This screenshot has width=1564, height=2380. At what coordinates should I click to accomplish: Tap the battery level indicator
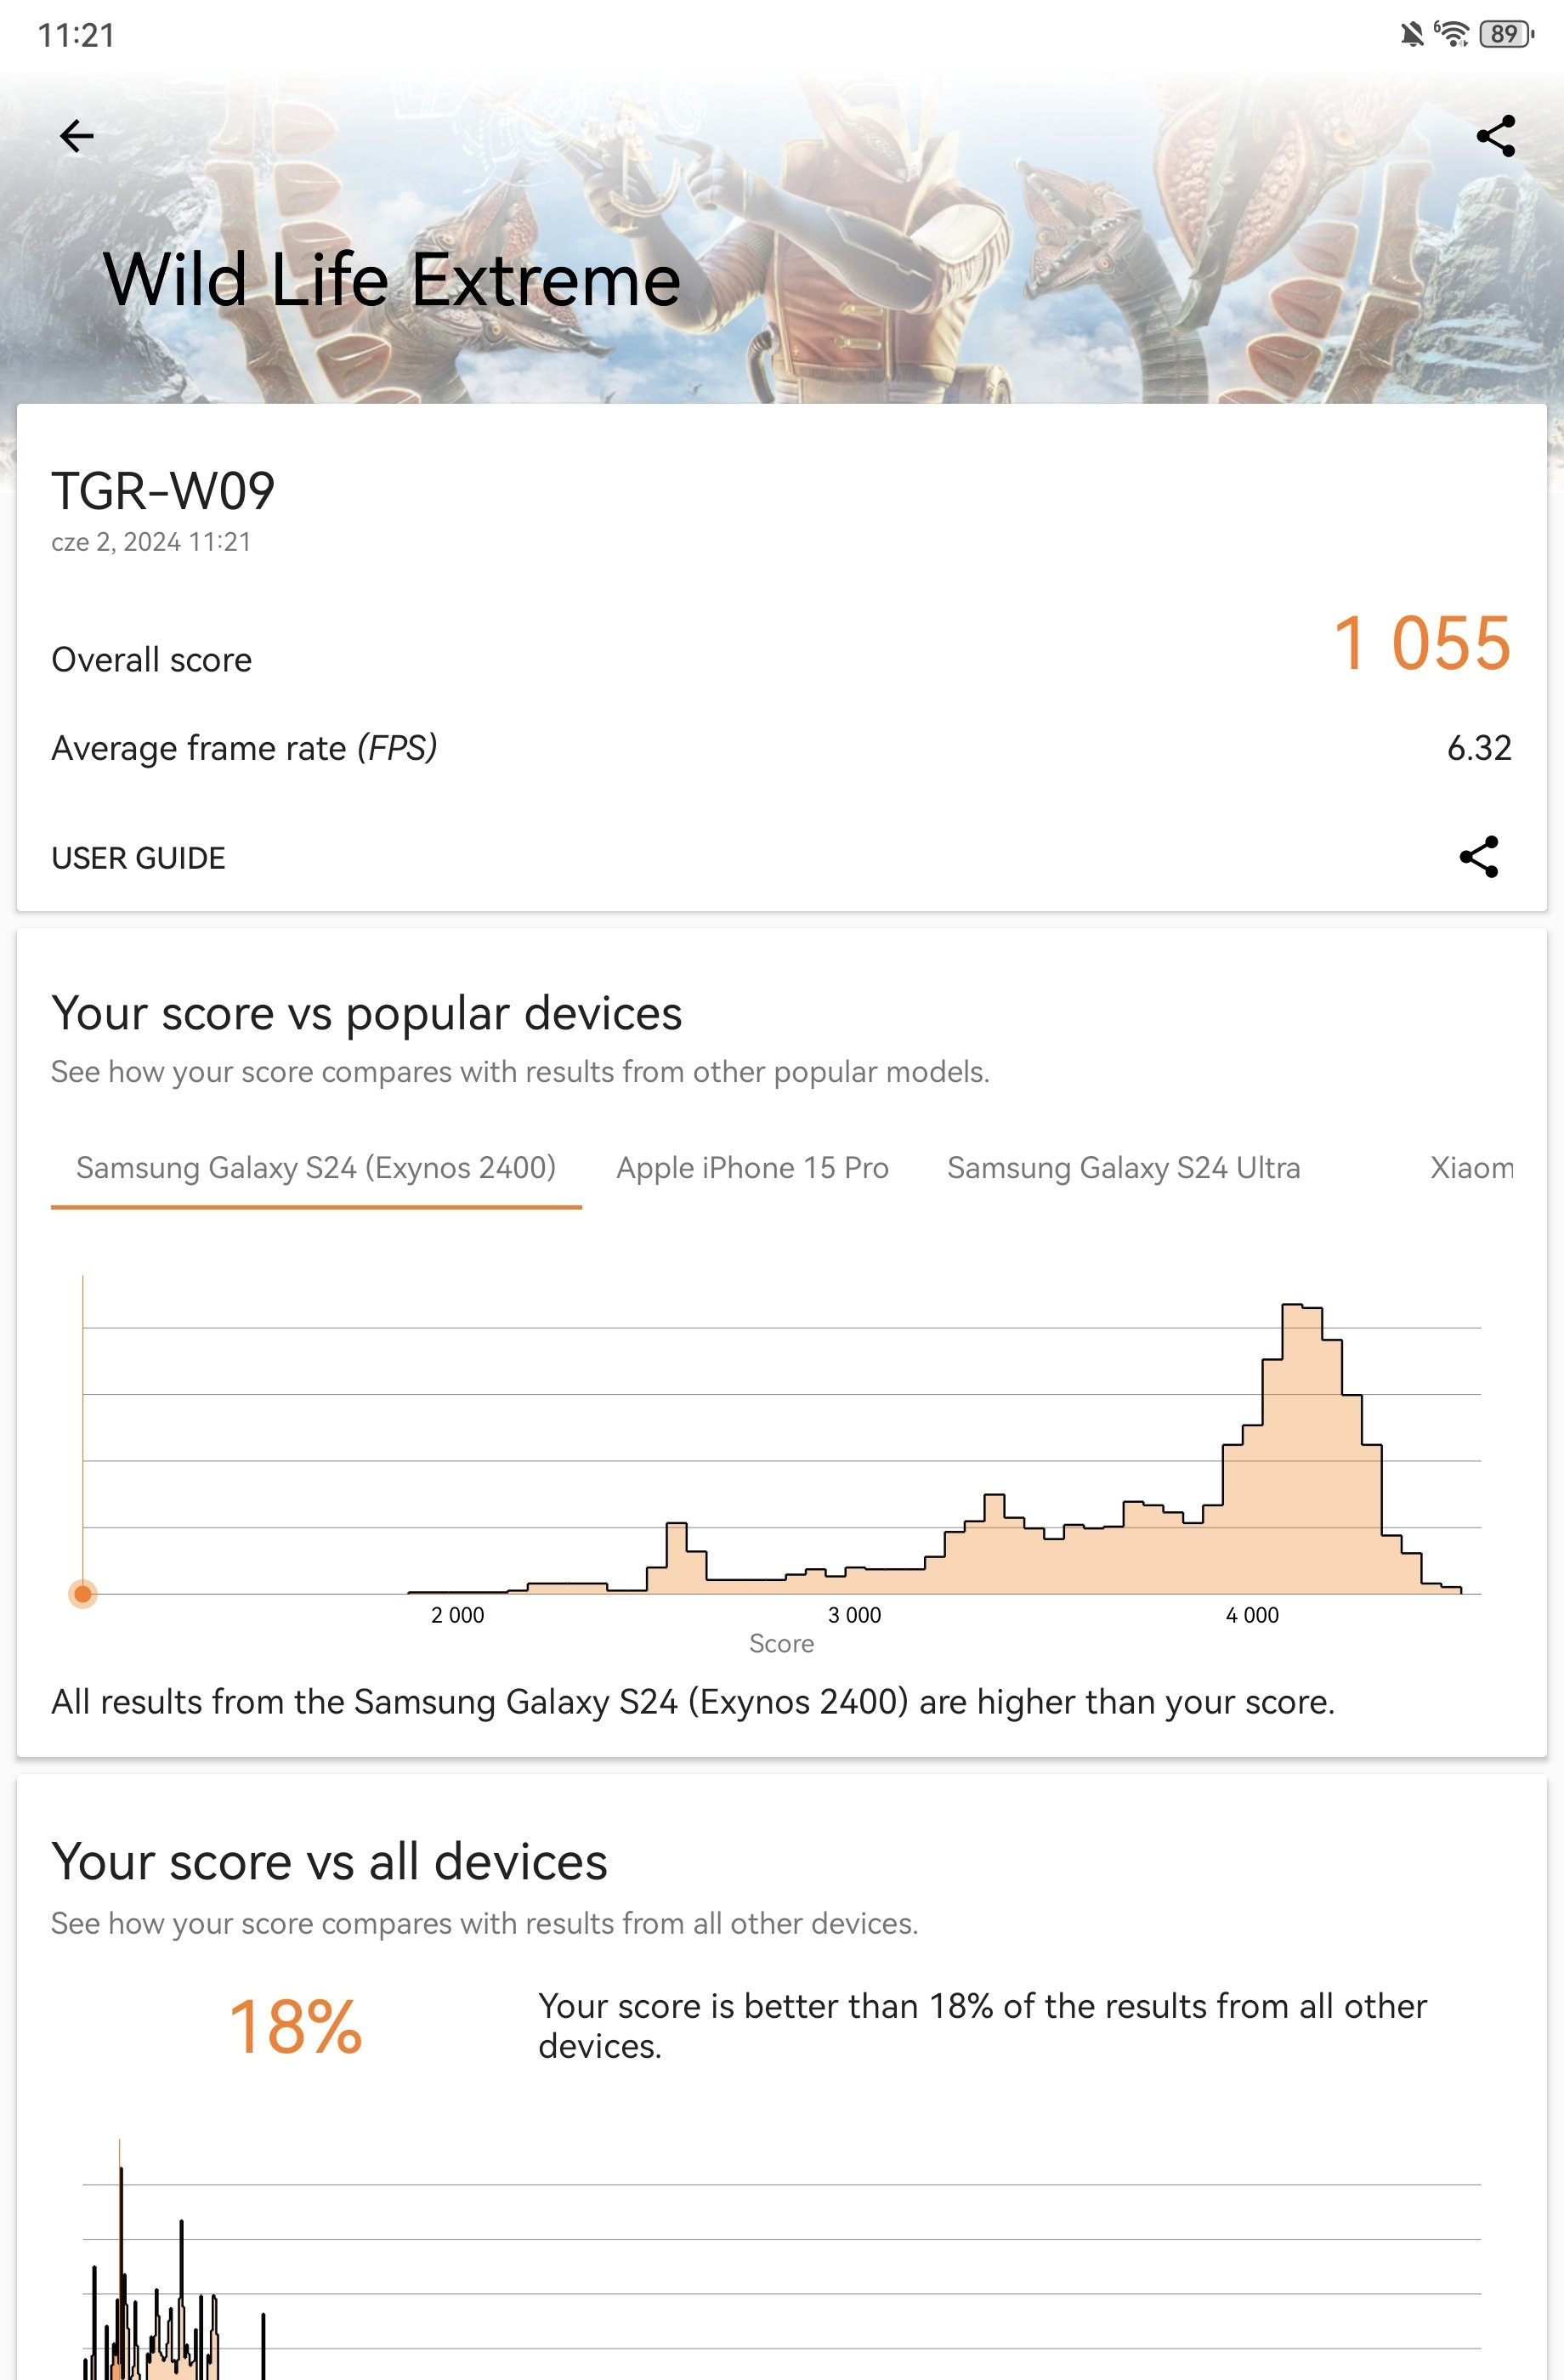click(x=1505, y=34)
